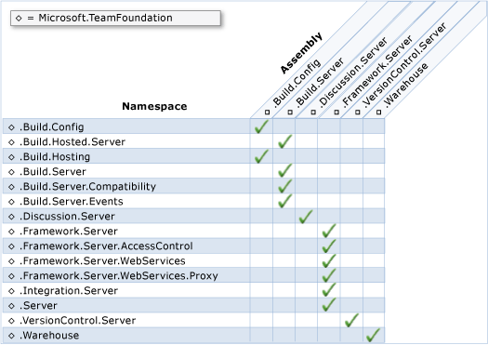488x345 pixels.
Task: Click the check mark in the .Integration.Server row
Action: point(329,290)
